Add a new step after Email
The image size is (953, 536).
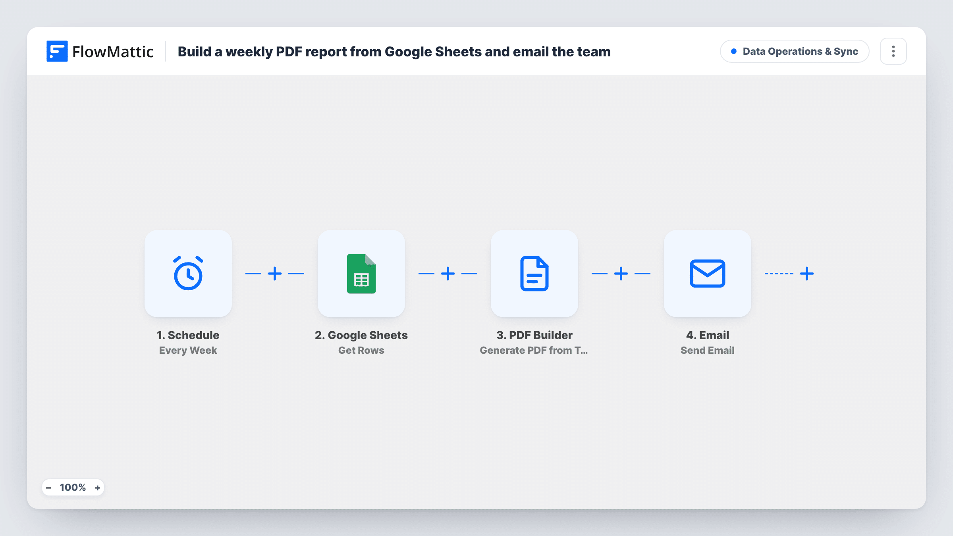tap(807, 274)
